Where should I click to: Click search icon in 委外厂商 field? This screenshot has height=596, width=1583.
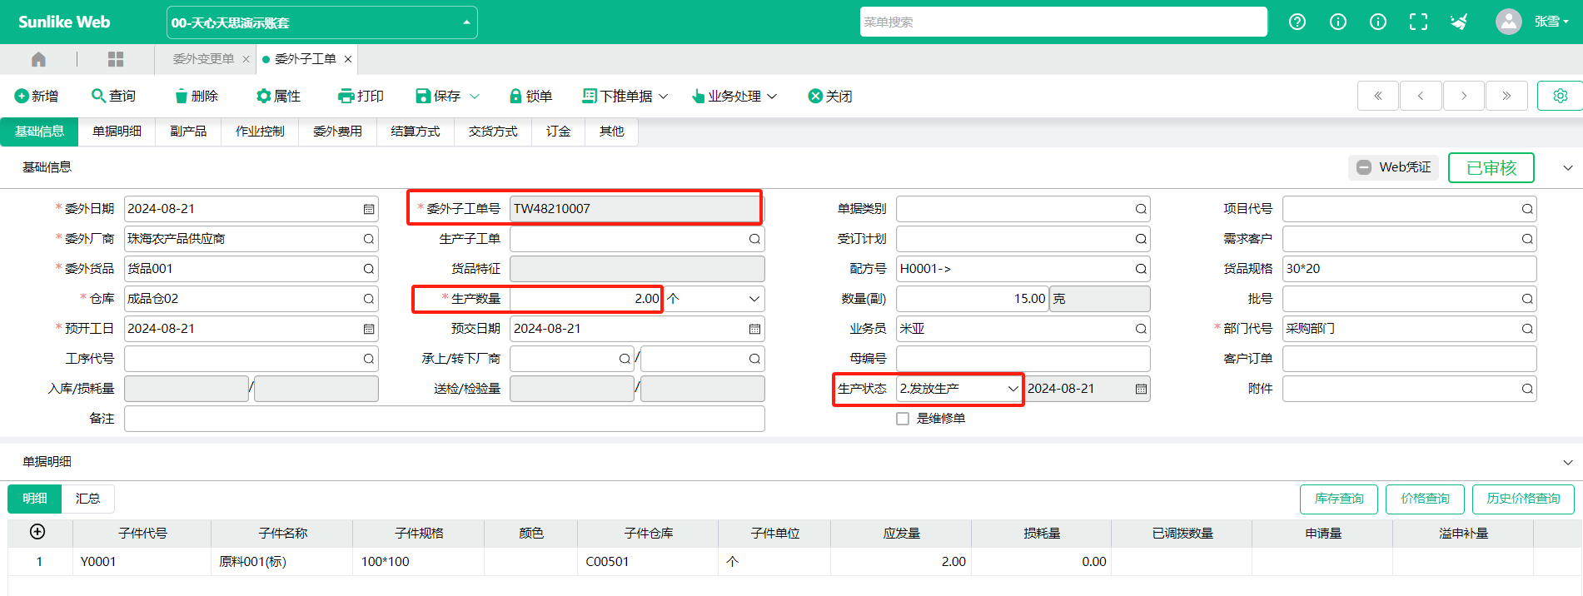tap(369, 240)
